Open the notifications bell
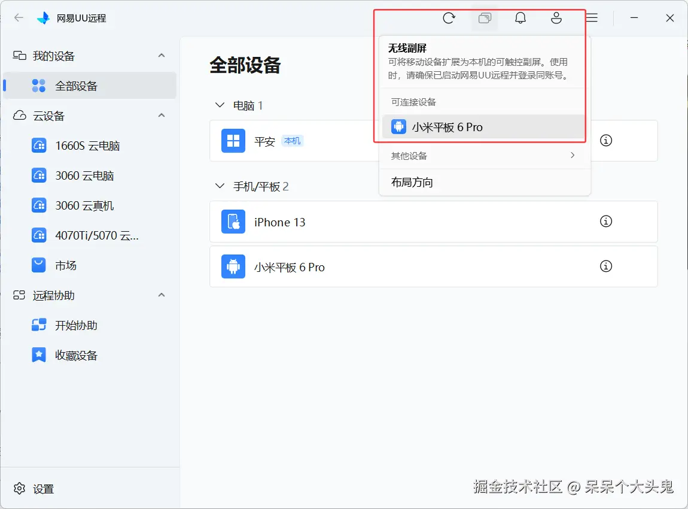This screenshot has width=688, height=509. click(x=520, y=18)
